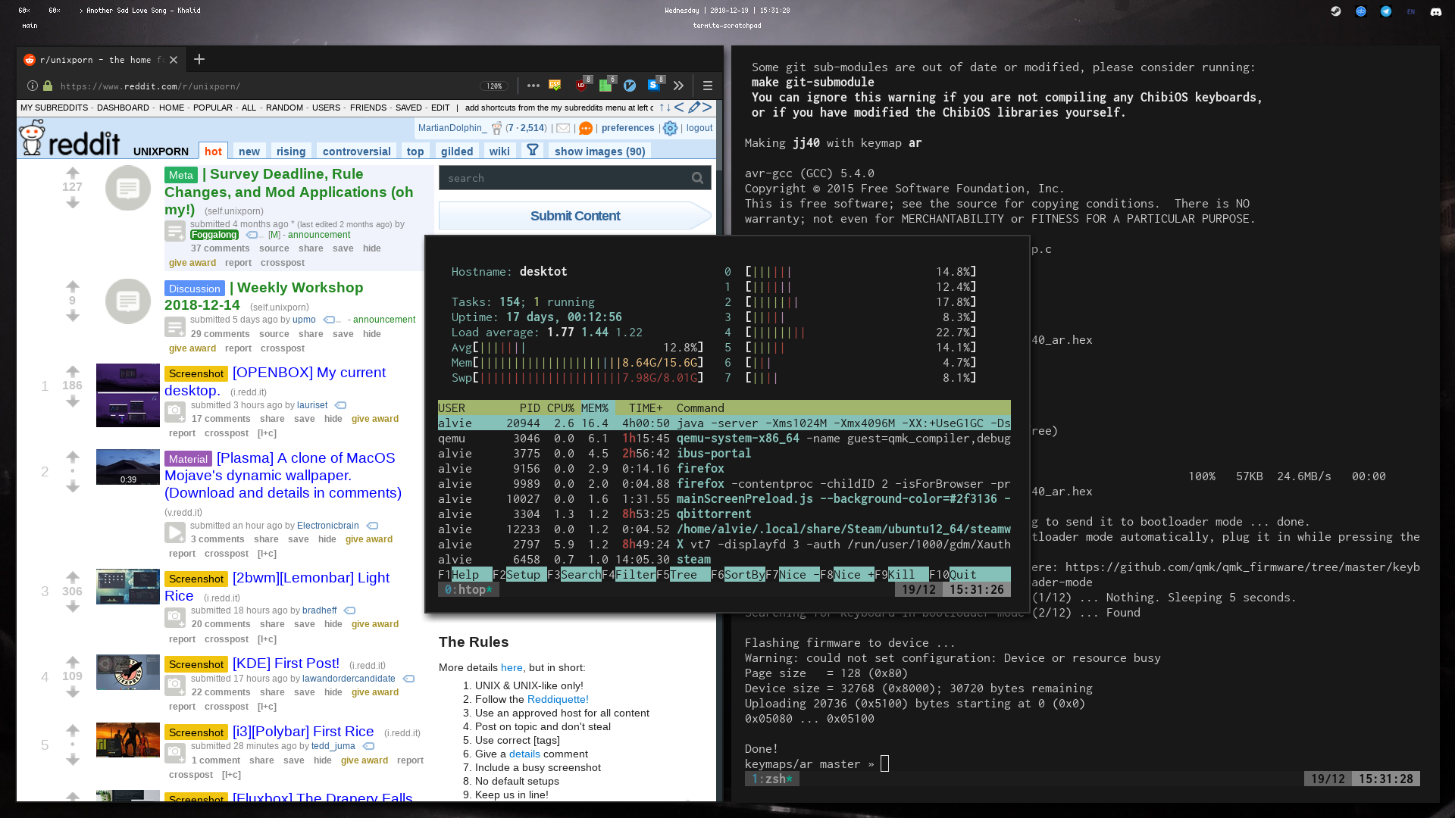
Task: Open the Reddiquette link in The Rules
Action: (x=557, y=699)
